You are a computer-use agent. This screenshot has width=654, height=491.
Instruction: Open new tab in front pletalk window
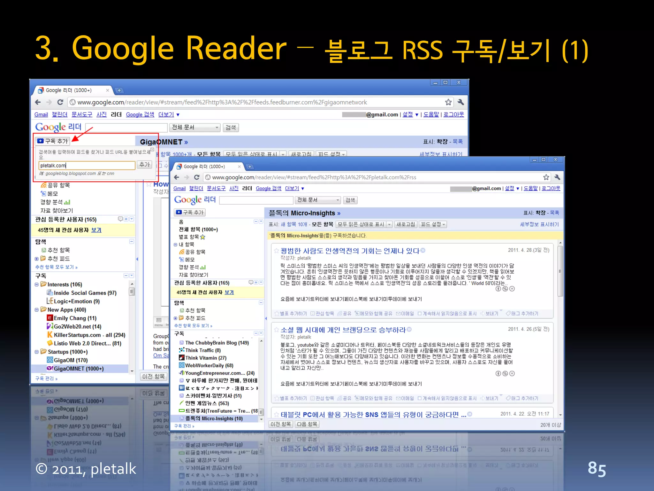click(x=250, y=167)
